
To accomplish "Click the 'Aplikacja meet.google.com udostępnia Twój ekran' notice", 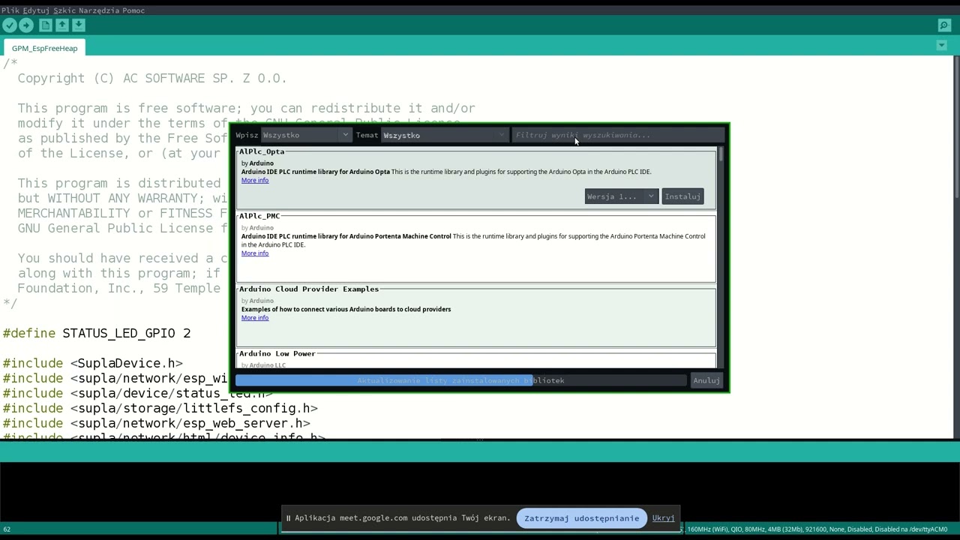I will coord(402,518).
